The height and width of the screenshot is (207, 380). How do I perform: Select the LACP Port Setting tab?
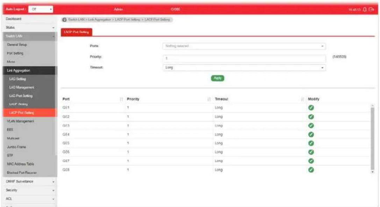click(76, 32)
